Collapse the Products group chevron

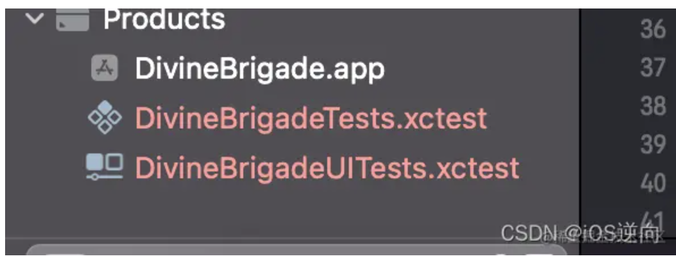pyautogui.click(x=34, y=18)
